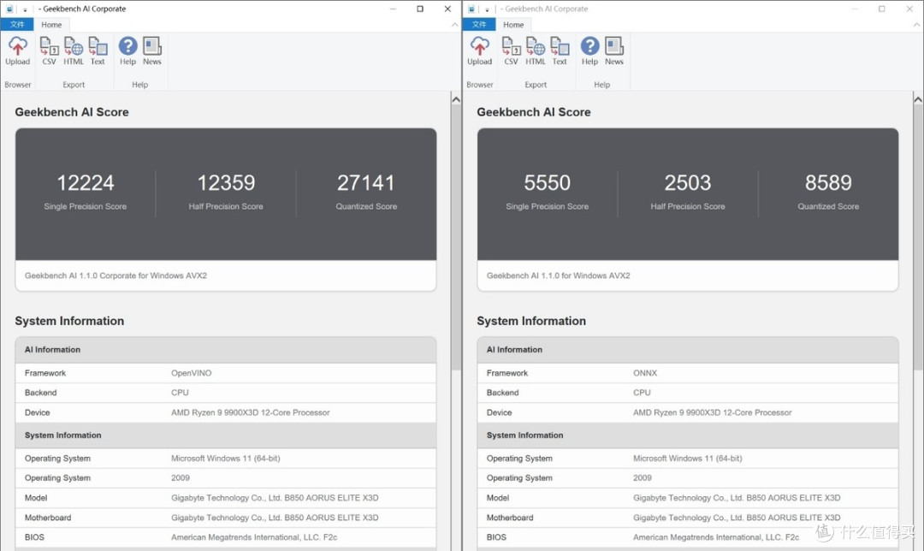Export Text from the right window
Screen dimensions: 924x551
560,50
